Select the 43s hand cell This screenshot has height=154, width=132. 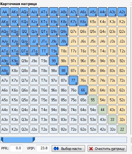[112, 110]
